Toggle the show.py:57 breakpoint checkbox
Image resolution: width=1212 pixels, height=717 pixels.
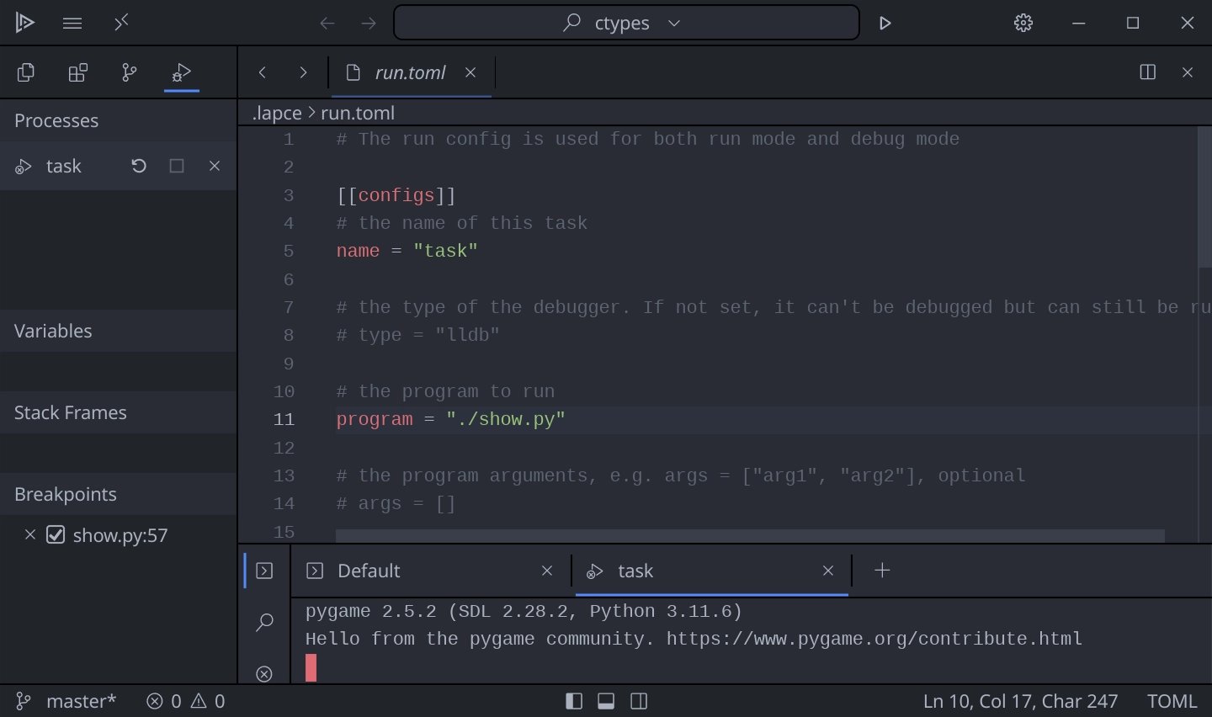(56, 535)
